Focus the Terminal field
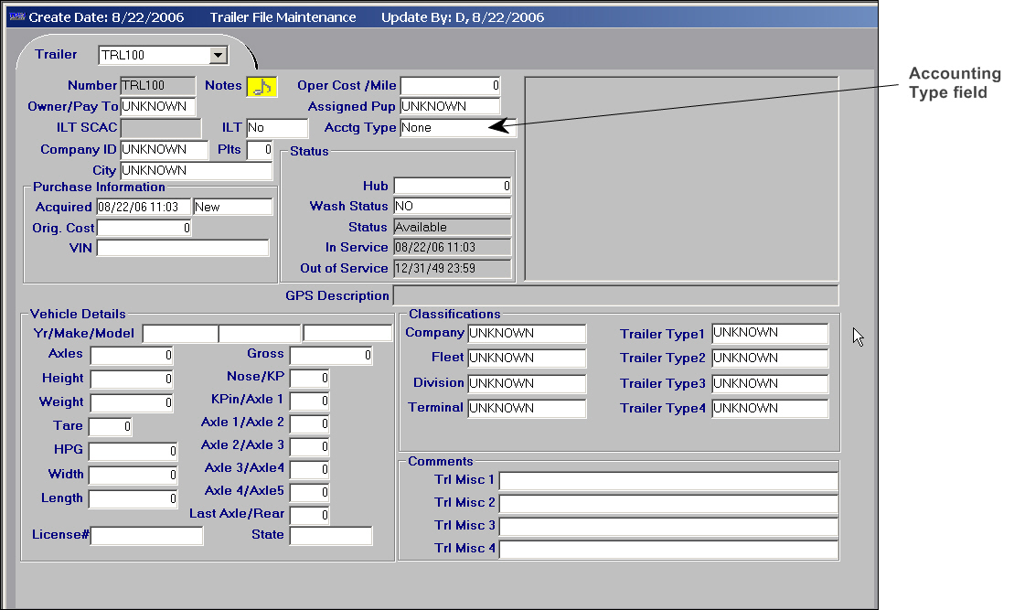Image resolution: width=1014 pixels, height=610 pixels. 527,408
